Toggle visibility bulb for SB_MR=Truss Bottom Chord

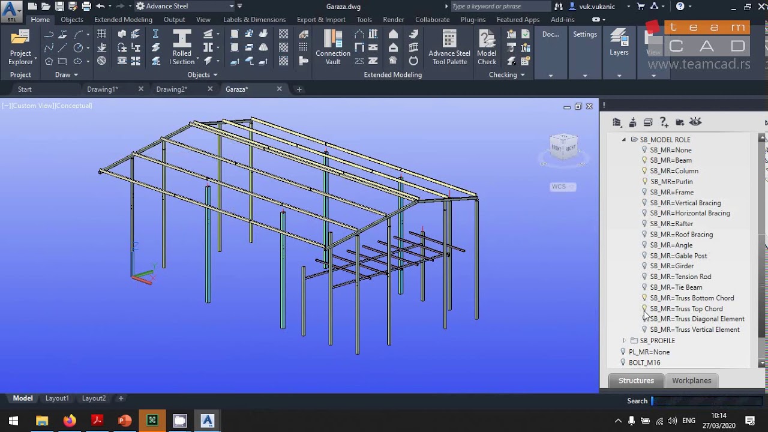click(644, 298)
